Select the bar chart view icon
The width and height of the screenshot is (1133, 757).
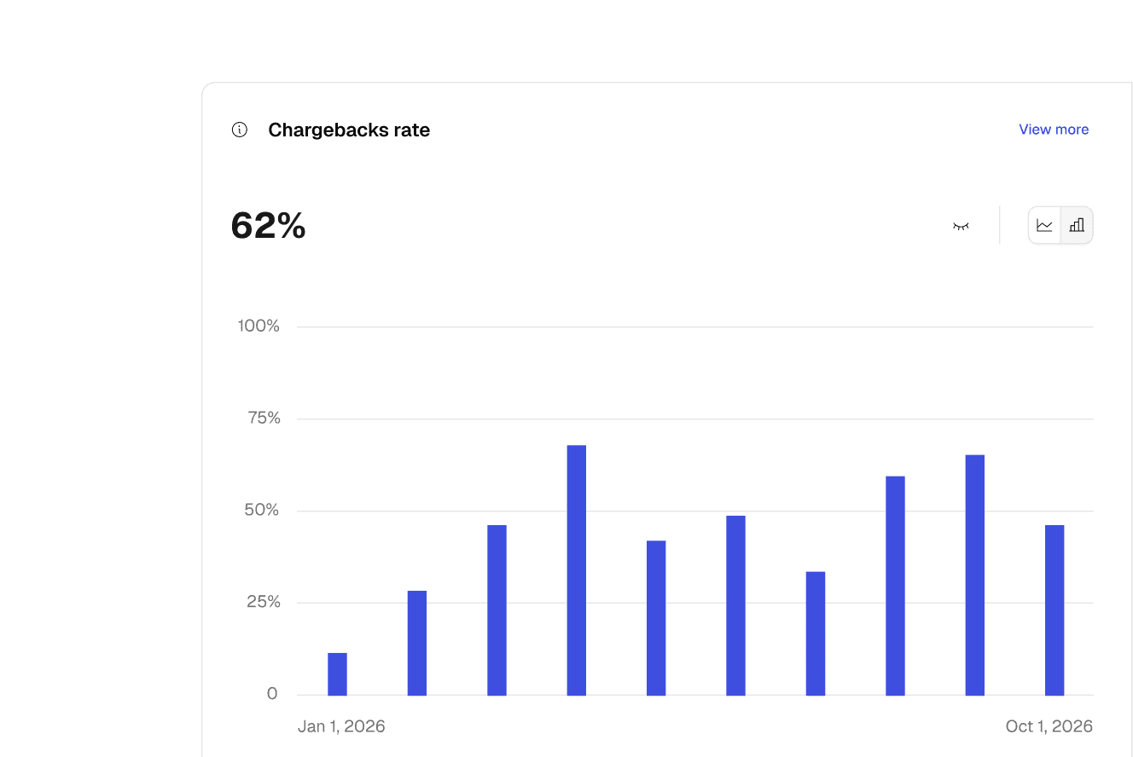coord(1077,225)
